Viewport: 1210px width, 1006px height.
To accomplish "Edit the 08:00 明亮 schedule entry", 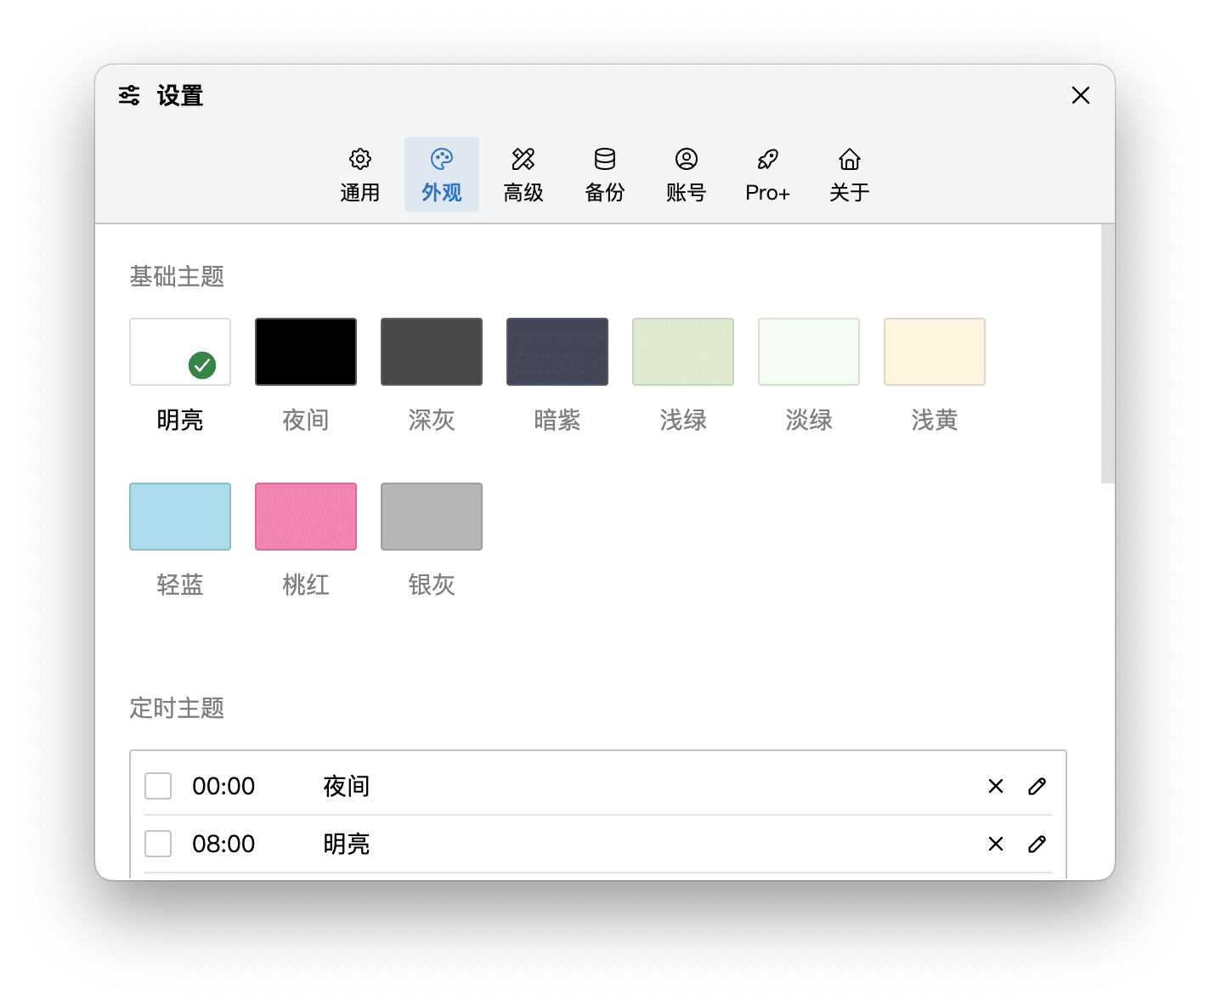I will (1037, 844).
